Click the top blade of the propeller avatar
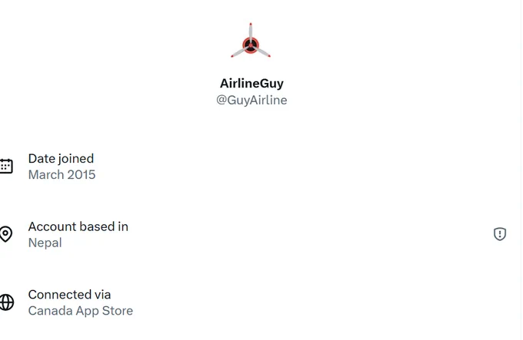The width and height of the screenshot is (523, 340). [x=251, y=32]
